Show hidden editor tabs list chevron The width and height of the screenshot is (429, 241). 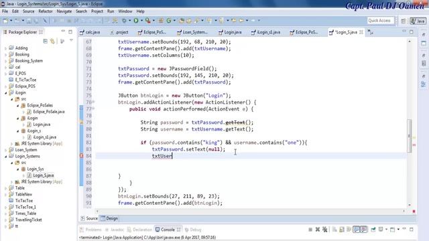[370, 32]
